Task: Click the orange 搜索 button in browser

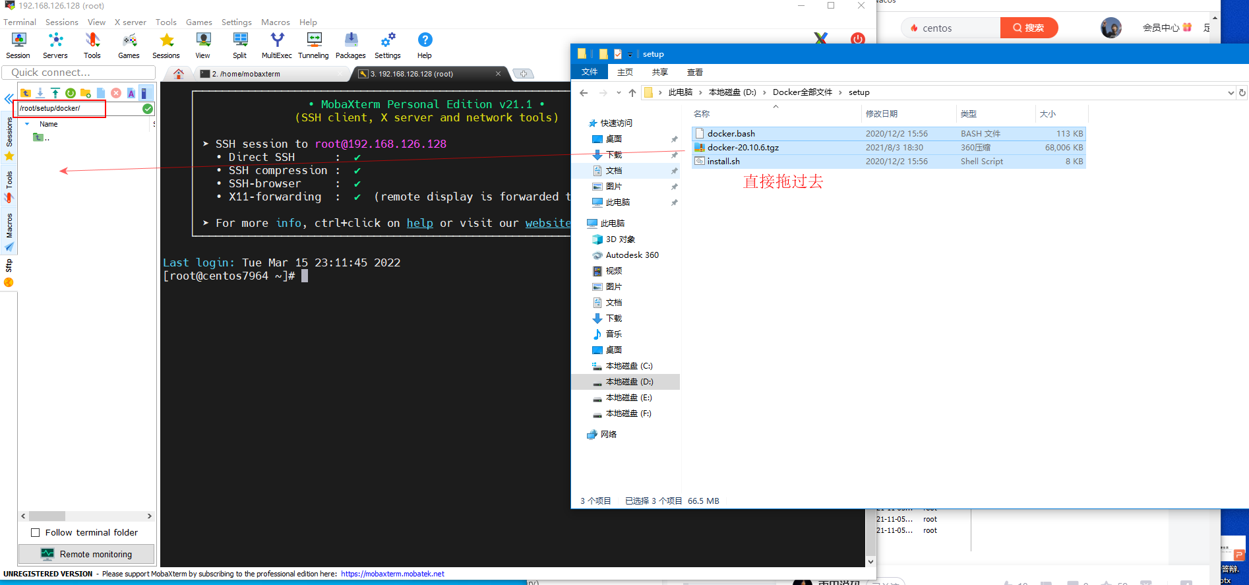Action: 1029,28
